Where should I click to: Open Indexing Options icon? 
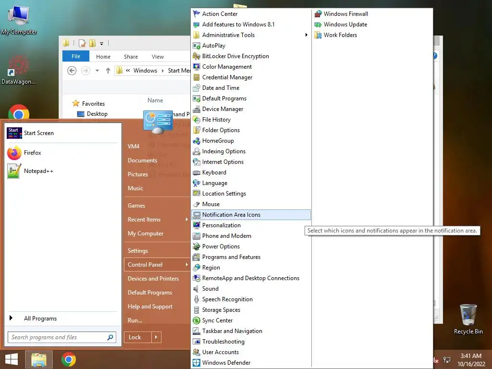tap(197, 151)
